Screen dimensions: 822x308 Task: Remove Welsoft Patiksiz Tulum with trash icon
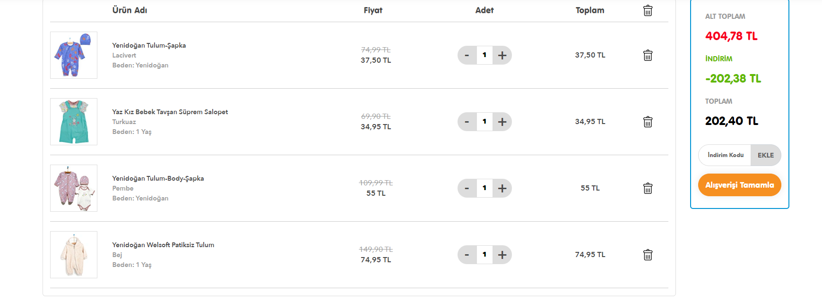pyautogui.click(x=648, y=255)
